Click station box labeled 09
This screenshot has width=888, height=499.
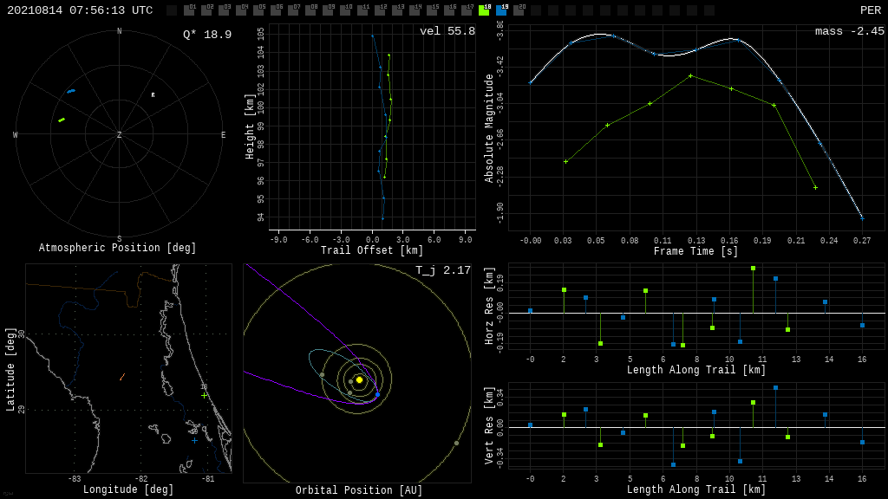coord(329,10)
